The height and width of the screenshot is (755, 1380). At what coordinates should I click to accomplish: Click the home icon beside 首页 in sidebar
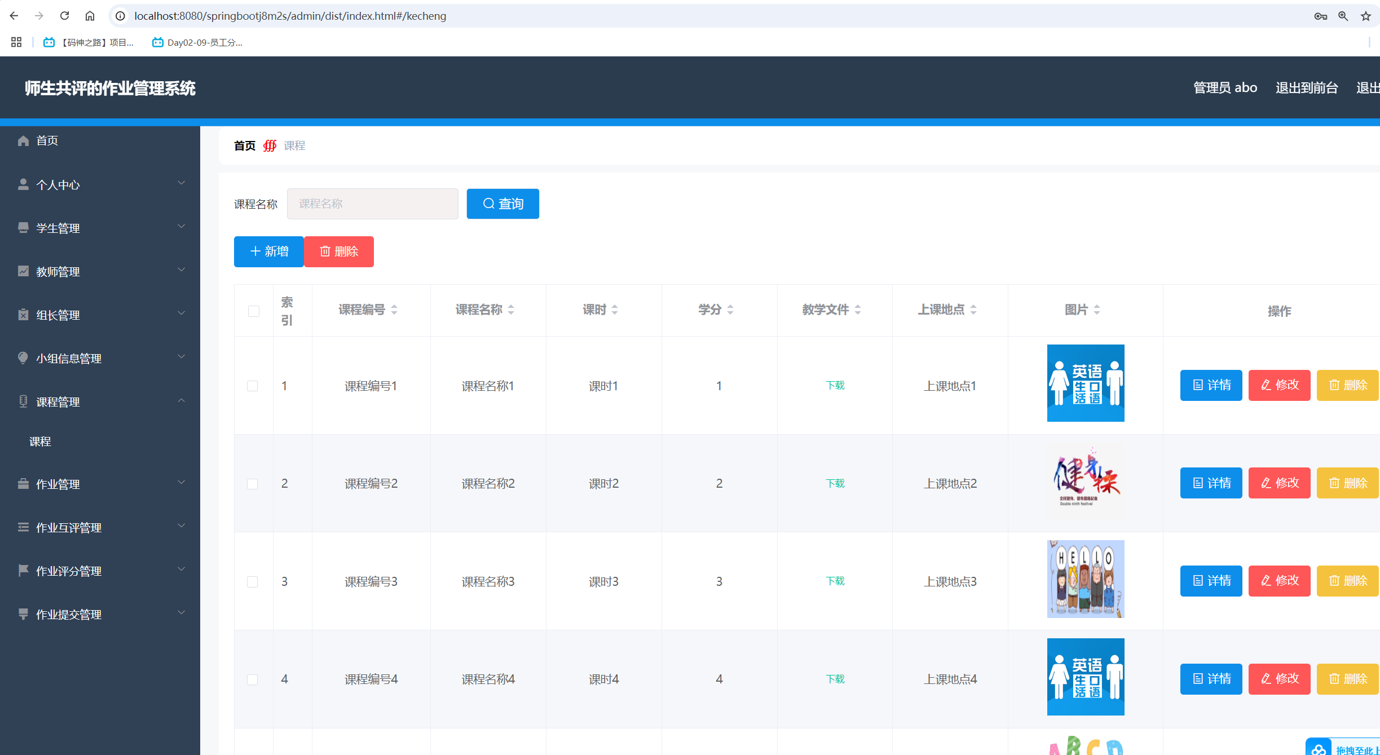click(23, 140)
